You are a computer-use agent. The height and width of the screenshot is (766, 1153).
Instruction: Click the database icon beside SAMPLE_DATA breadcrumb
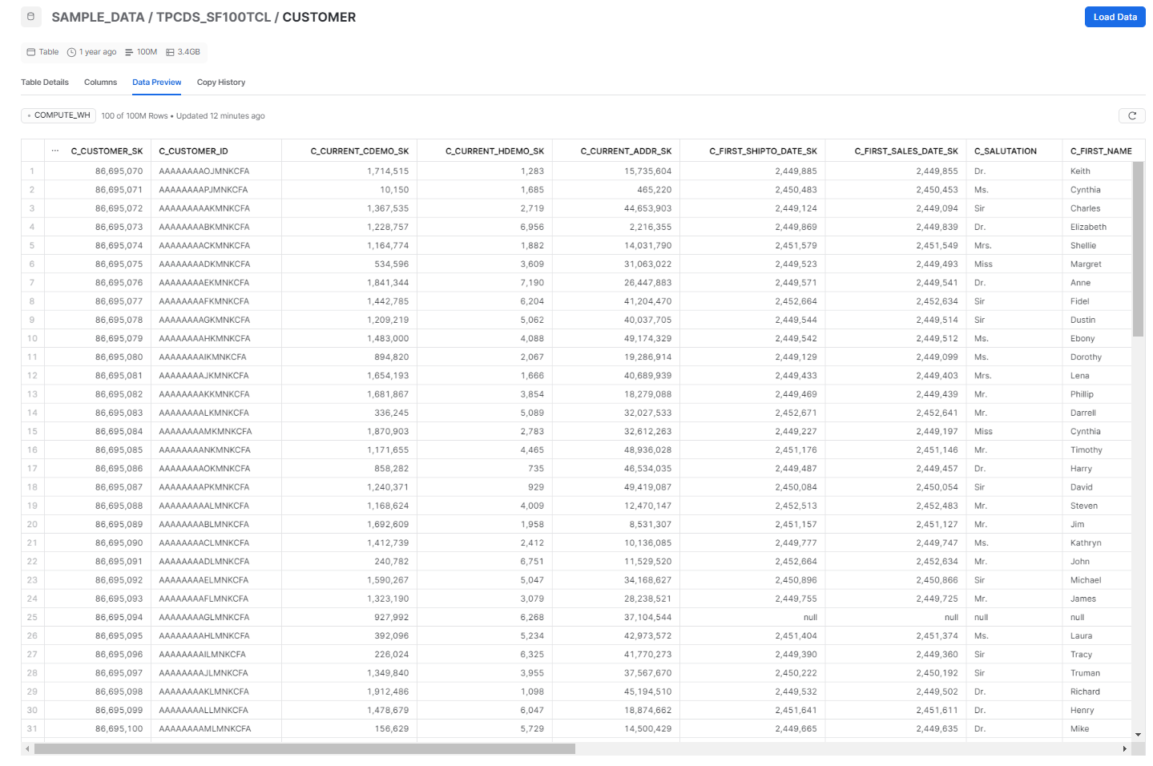click(x=30, y=16)
